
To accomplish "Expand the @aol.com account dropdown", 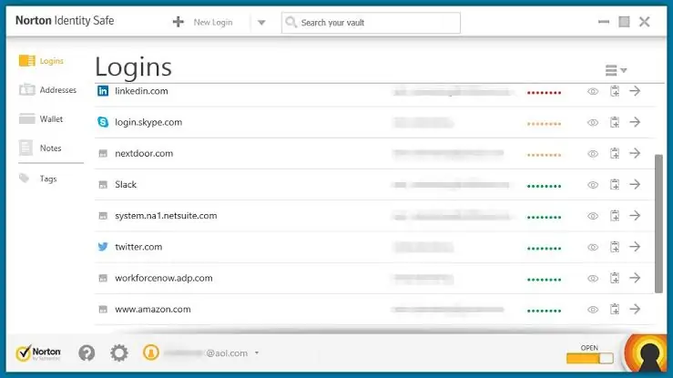I will coord(257,353).
